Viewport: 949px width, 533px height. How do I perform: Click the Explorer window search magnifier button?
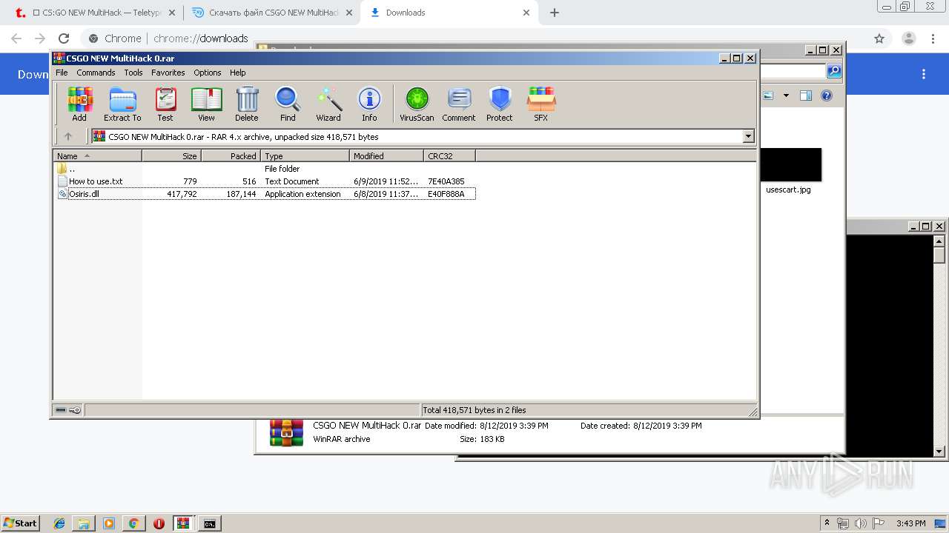tap(834, 71)
